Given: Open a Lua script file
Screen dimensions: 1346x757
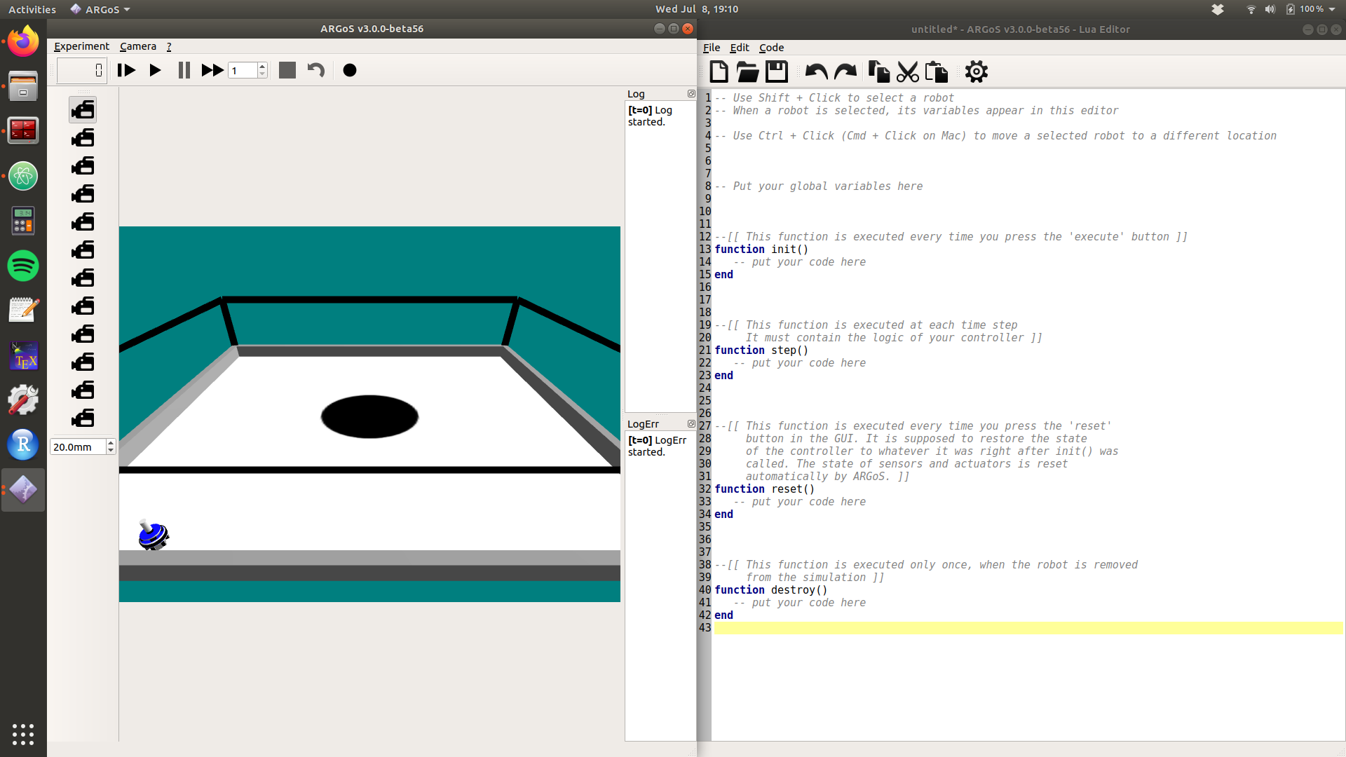Looking at the screenshot, I should tap(747, 71).
